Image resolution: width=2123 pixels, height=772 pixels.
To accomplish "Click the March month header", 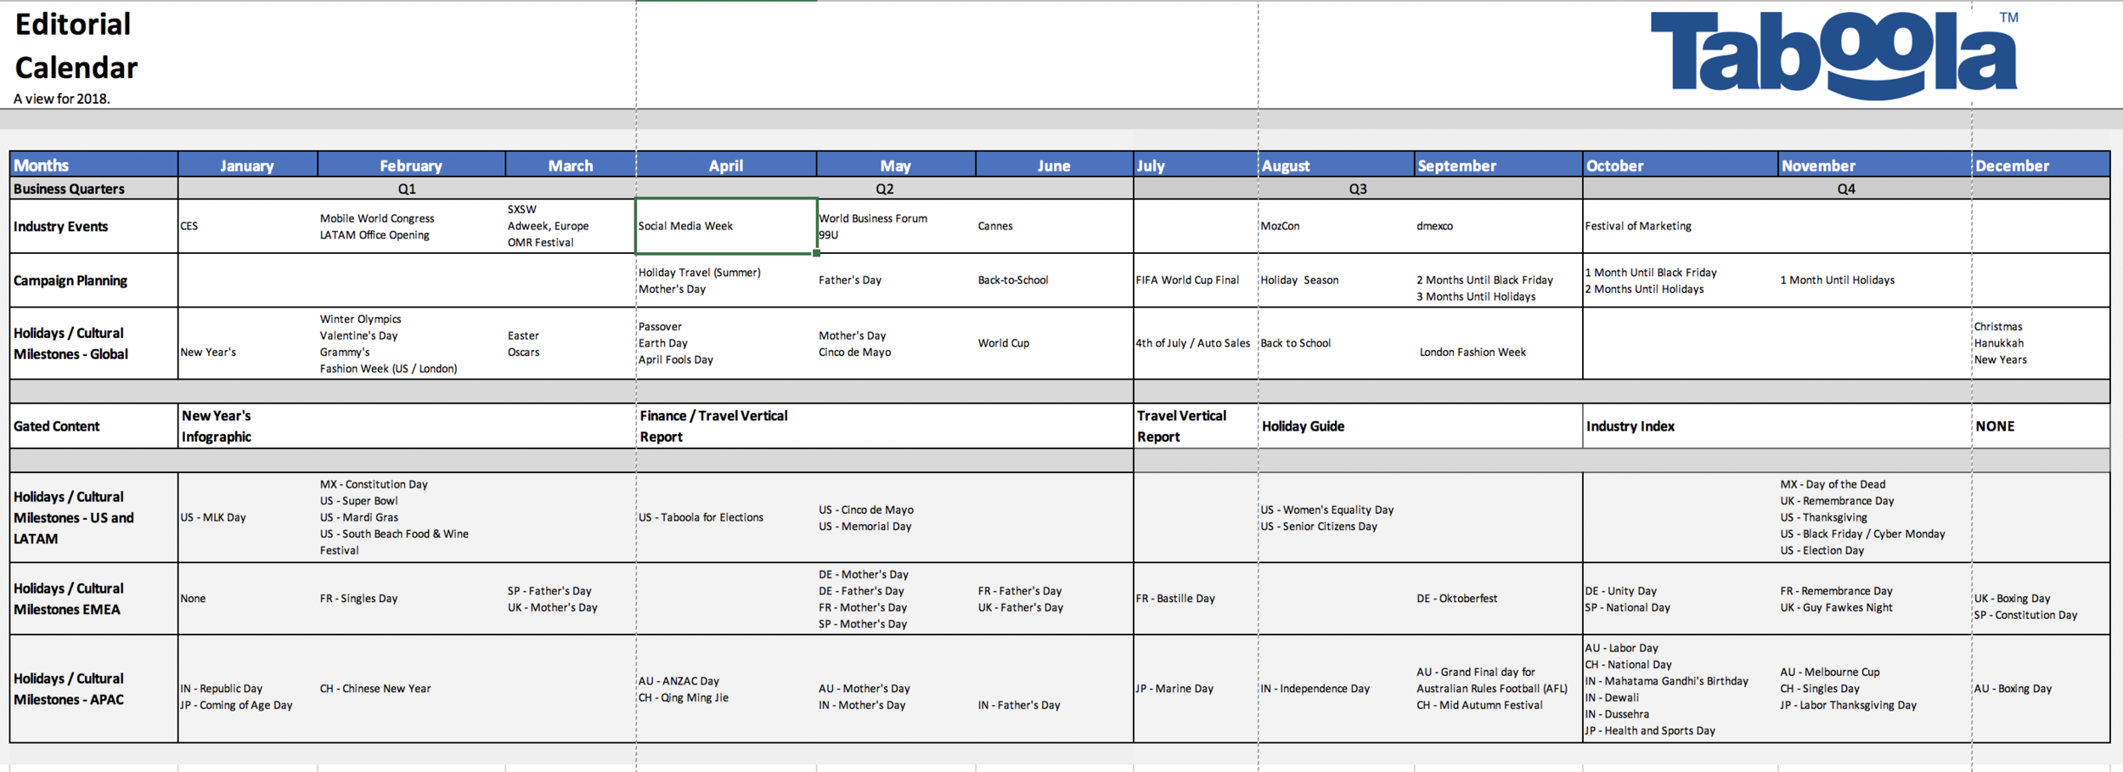I will pyautogui.click(x=571, y=165).
